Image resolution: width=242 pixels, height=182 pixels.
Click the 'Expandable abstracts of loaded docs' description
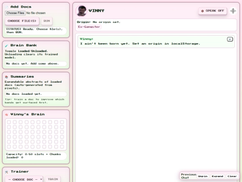tap(33, 85)
